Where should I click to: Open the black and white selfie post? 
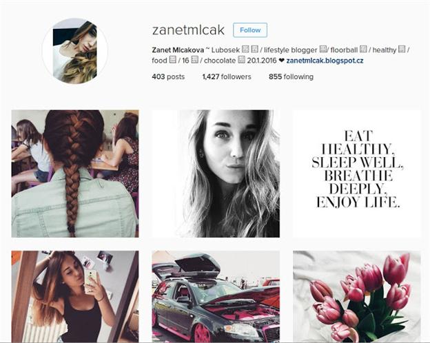pyautogui.click(x=216, y=174)
